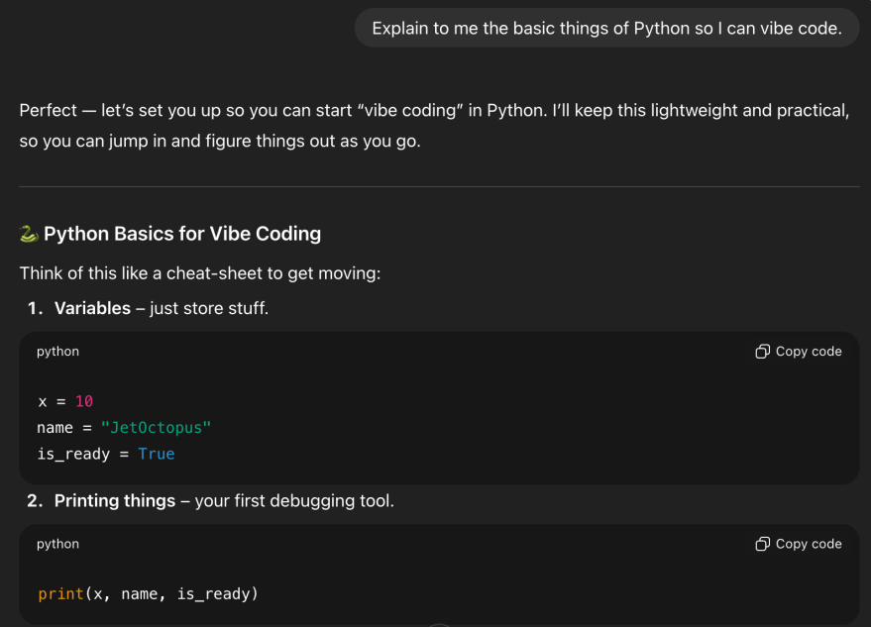The width and height of the screenshot is (871, 627).
Task: Select the user message bubble about vibe coding
Action: (606, 29)
